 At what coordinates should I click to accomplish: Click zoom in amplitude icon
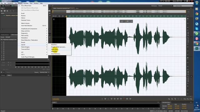(x=169, y=99)
